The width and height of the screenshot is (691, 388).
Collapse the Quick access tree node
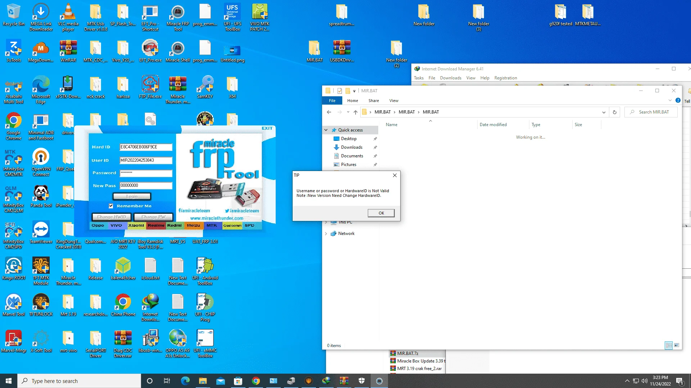tap(326, 130)
